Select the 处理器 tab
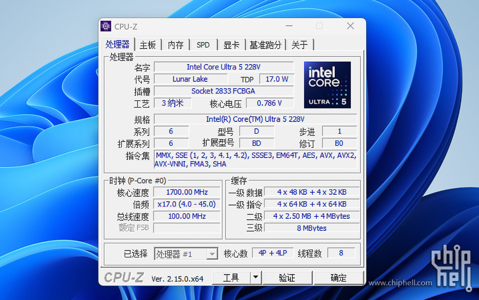The image size is (479, 300). (x=118, y=45)
